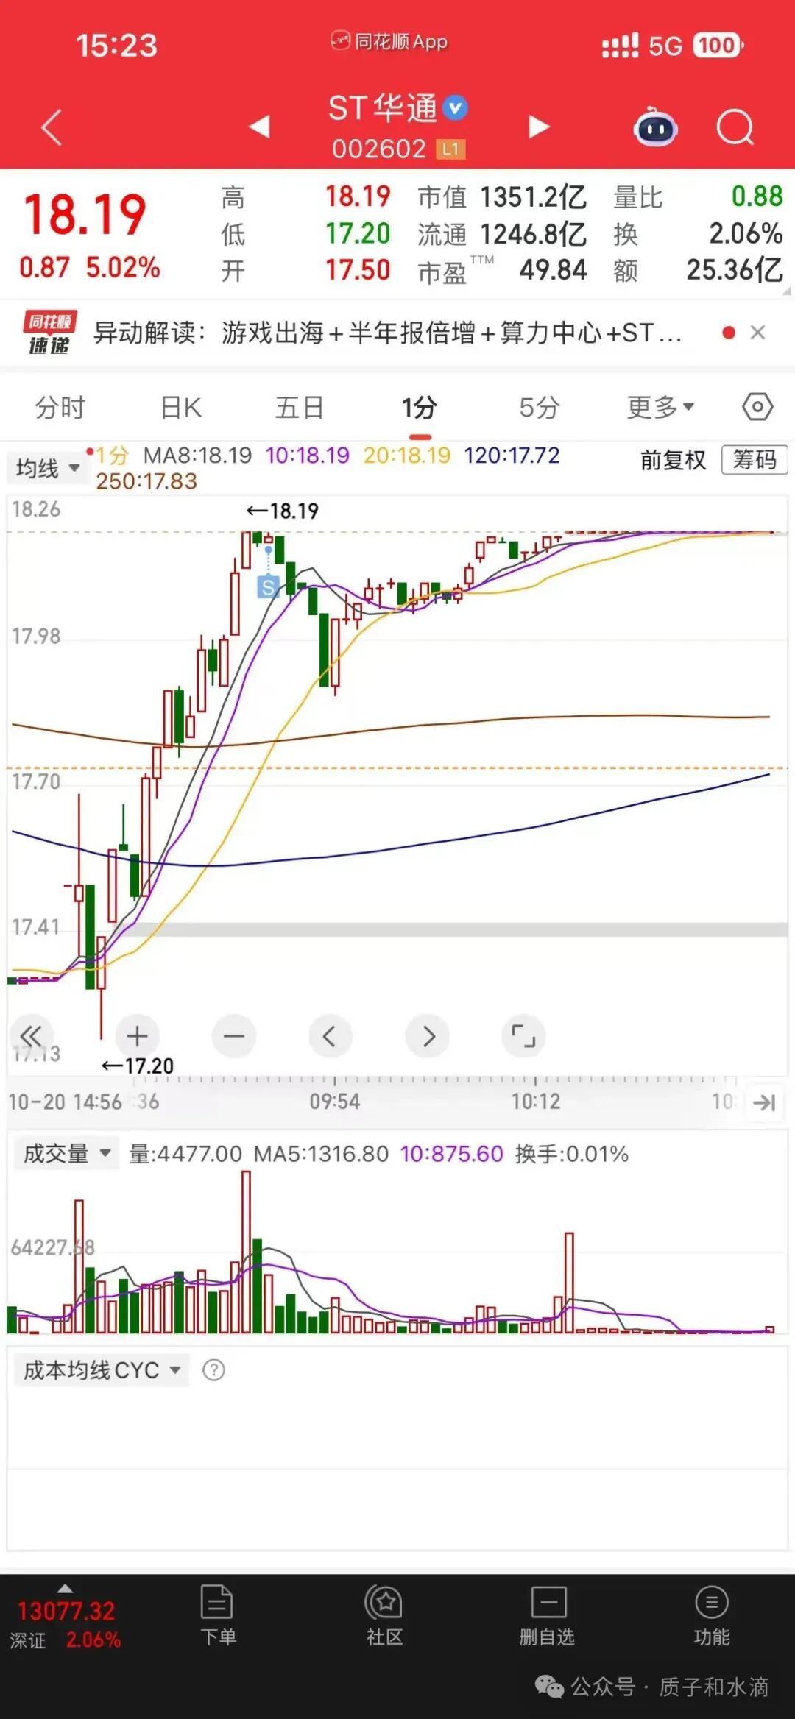
Task: Enter fullscreen chart mode
Action: click(x=523, y=1036)
